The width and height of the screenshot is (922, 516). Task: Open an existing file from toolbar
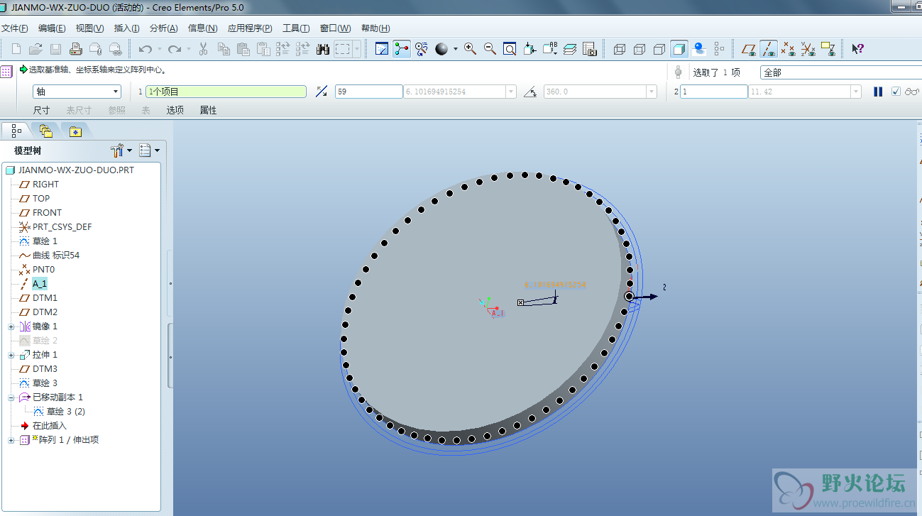pyautogui.click(x=35, y=49)
